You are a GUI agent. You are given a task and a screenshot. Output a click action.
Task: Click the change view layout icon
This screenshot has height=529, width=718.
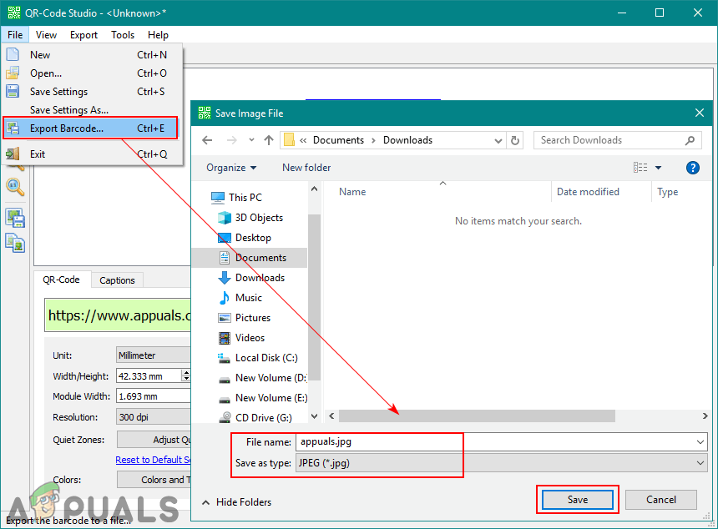(640, 168)
